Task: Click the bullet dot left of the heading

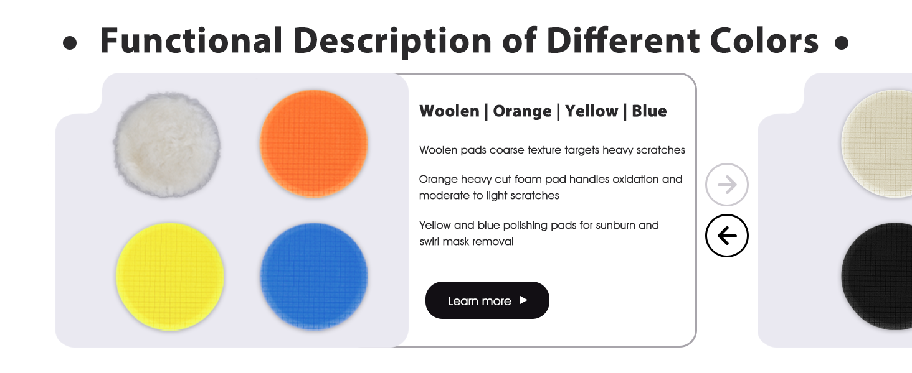Action: coord(70,43)
